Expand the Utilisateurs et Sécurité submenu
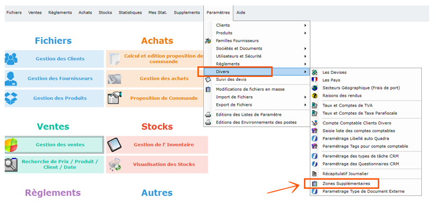436x208 pixels. [x=305, y=56]
